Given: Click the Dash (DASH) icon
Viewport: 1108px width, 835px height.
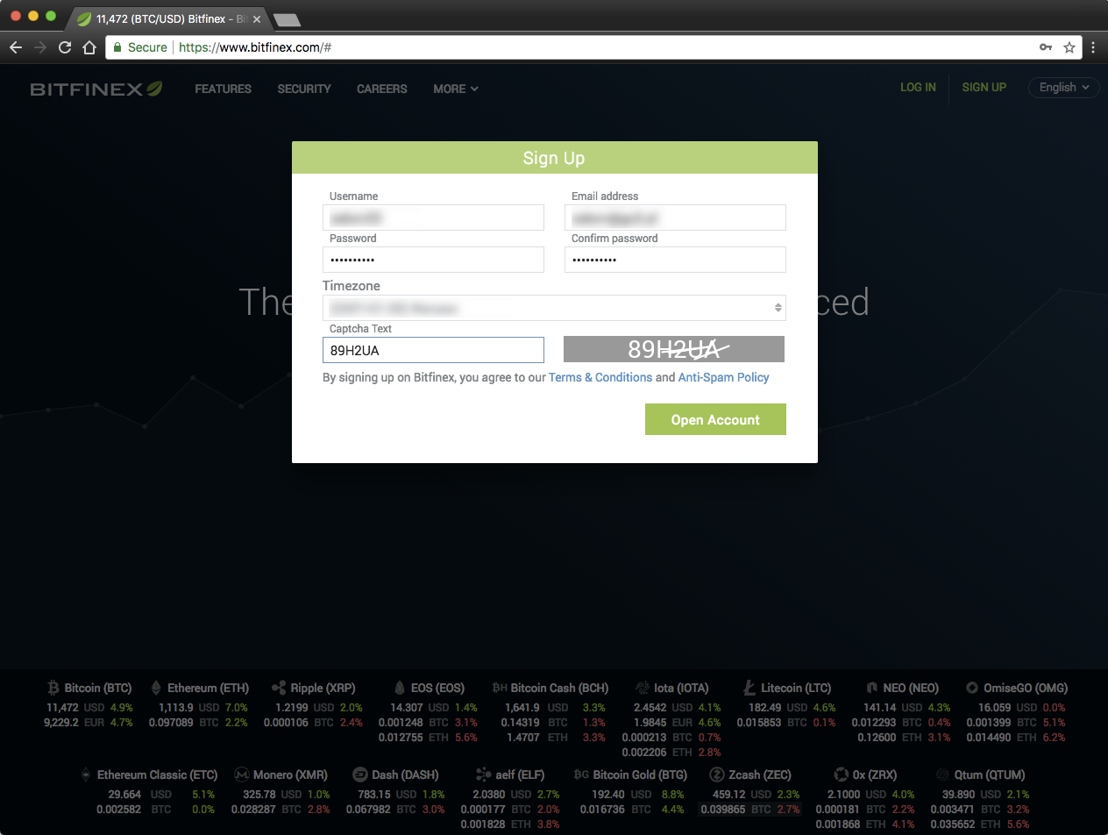Looking at the screenshot, I should (359, 774).
